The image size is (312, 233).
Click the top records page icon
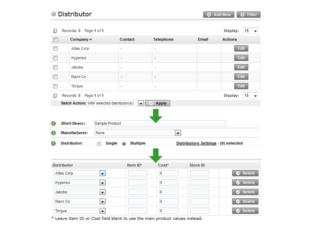[55, 31]
